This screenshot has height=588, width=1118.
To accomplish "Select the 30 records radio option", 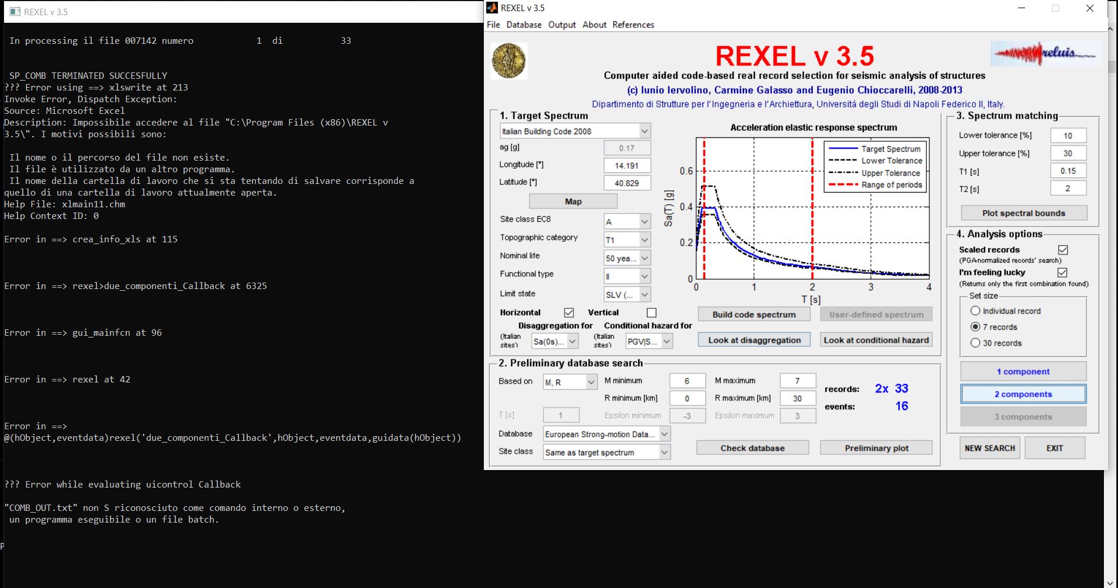I will click(x=975, y=343).
